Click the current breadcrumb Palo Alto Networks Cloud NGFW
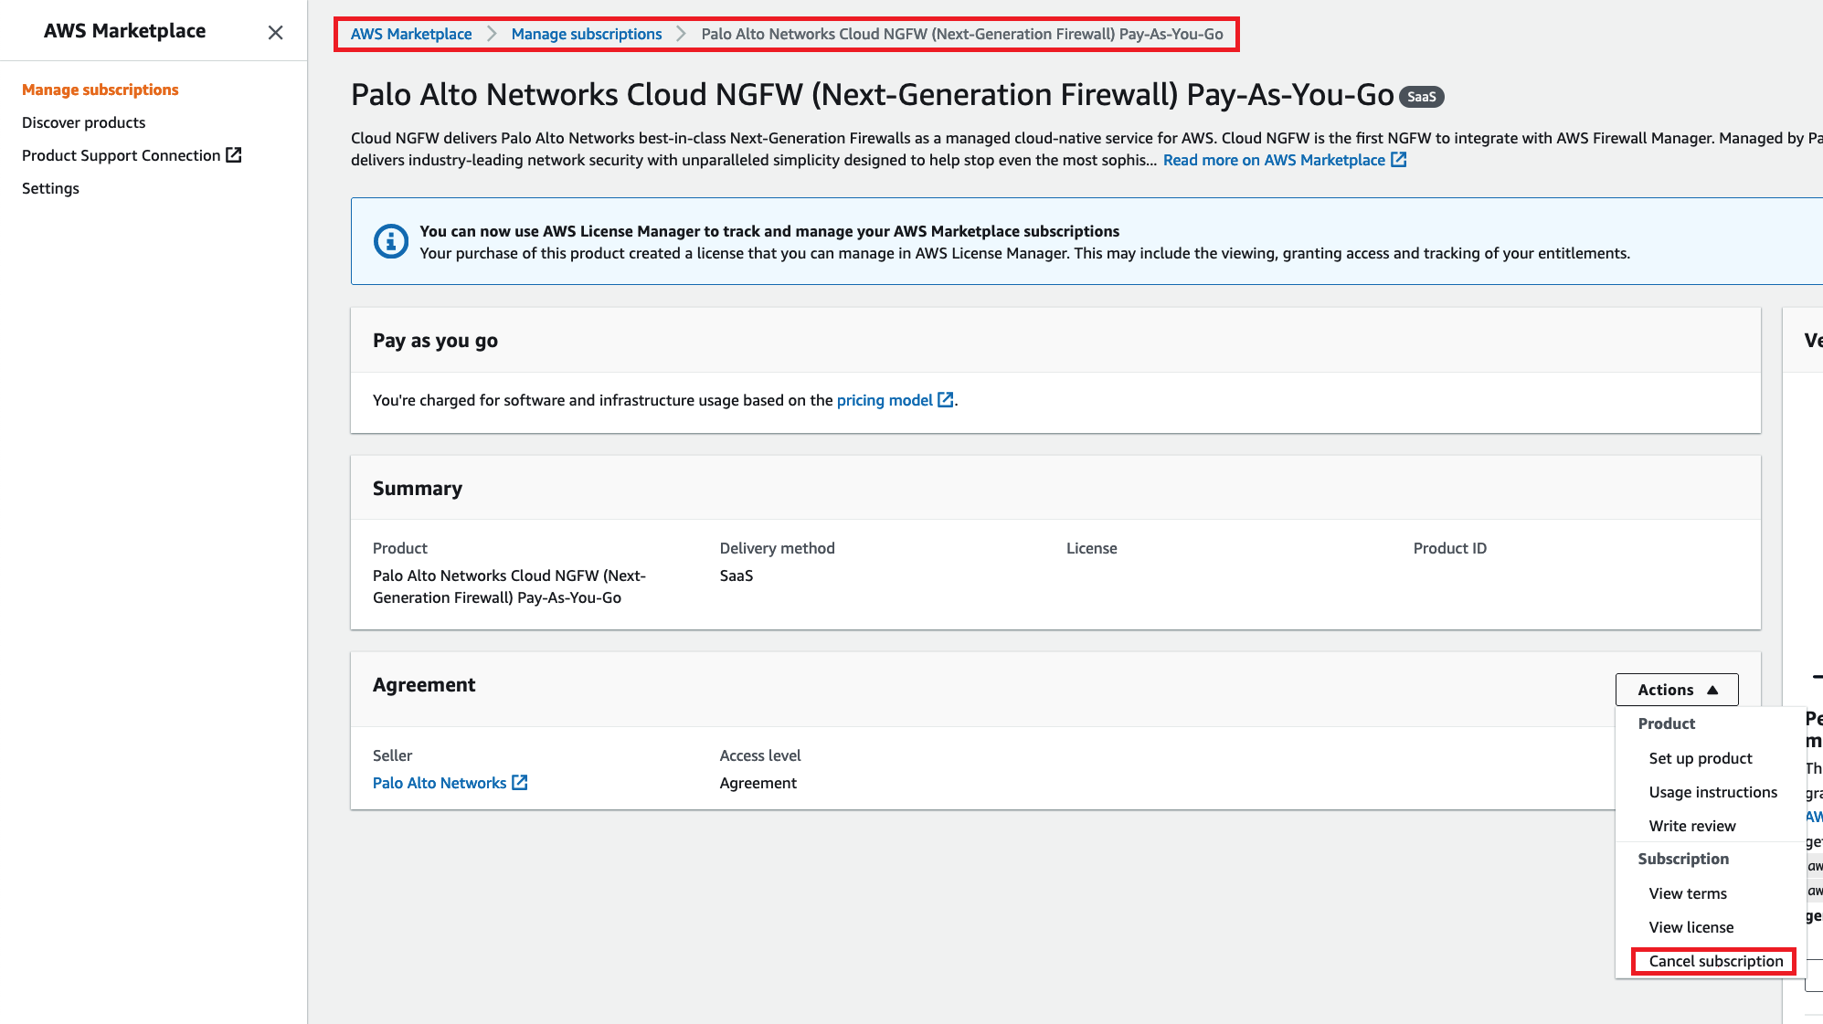 point(962,34)
